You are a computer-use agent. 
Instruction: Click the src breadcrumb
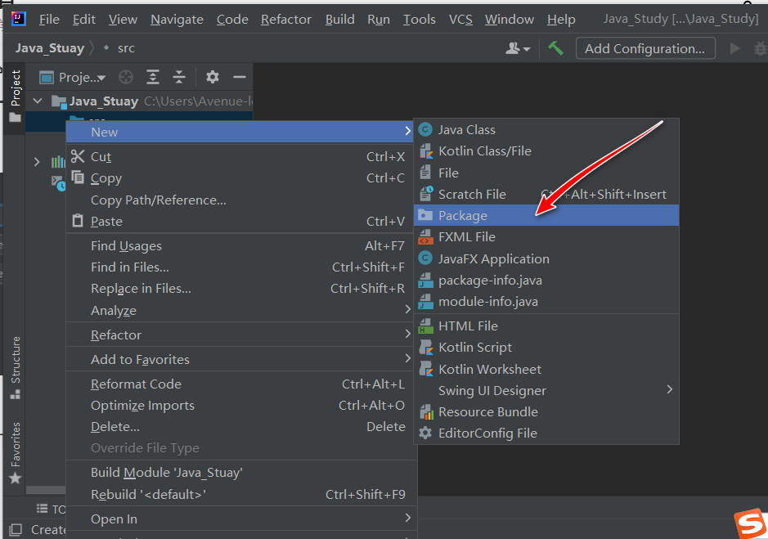[x=126, y=48]
